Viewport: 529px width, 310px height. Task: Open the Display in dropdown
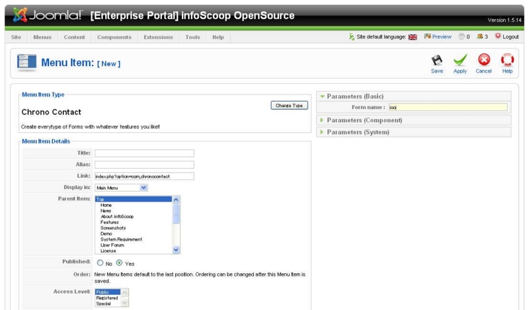point(121,188)
